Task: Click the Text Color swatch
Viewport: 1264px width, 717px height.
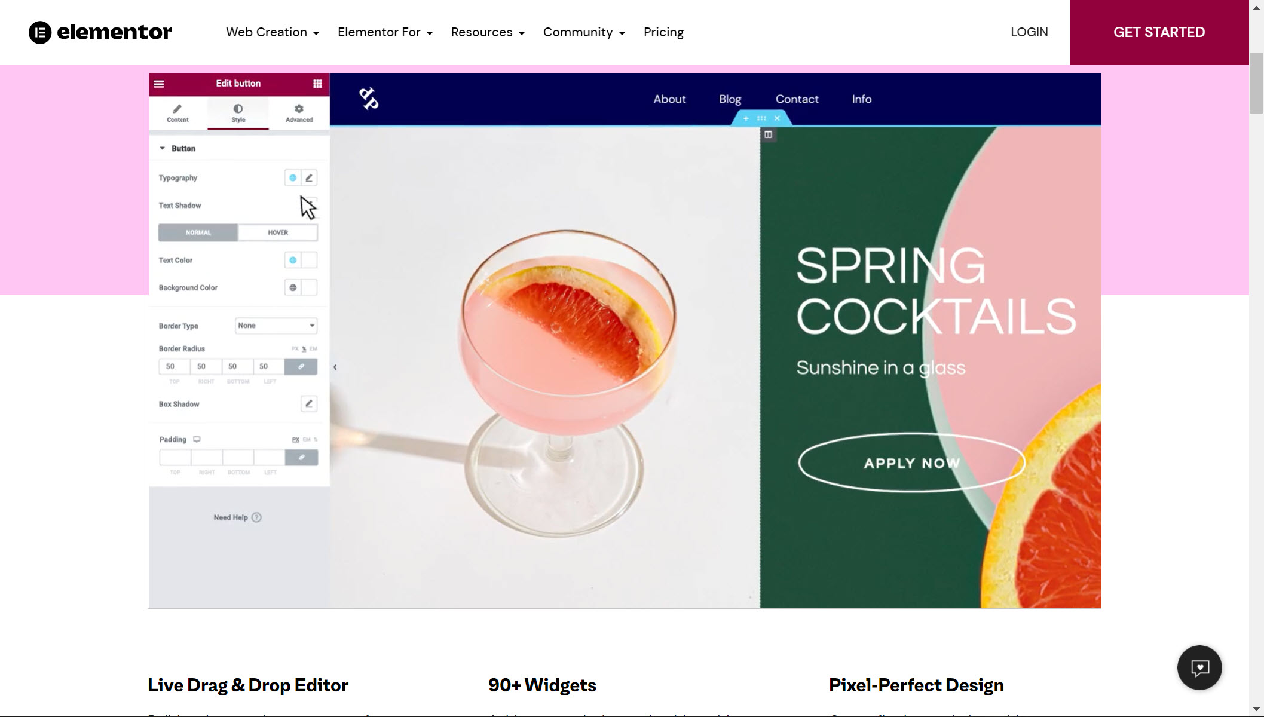Action: pos(310,261)
